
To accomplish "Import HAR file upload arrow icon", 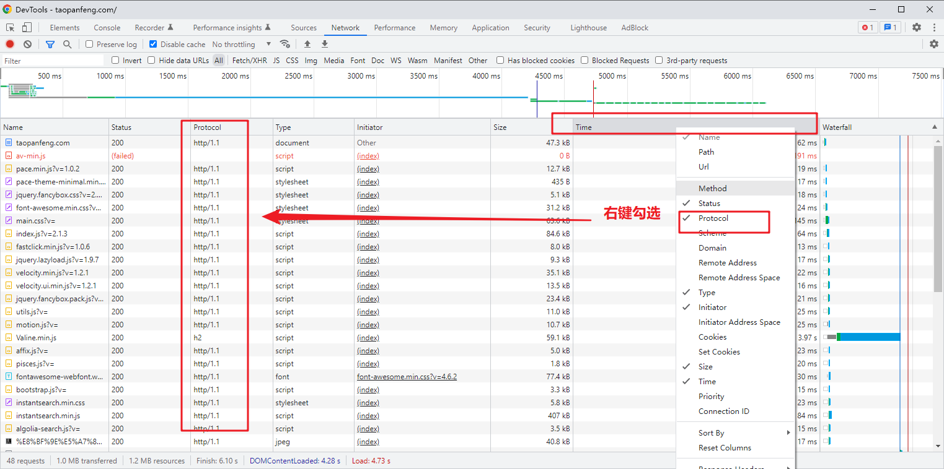I will [x=307, y=44].
